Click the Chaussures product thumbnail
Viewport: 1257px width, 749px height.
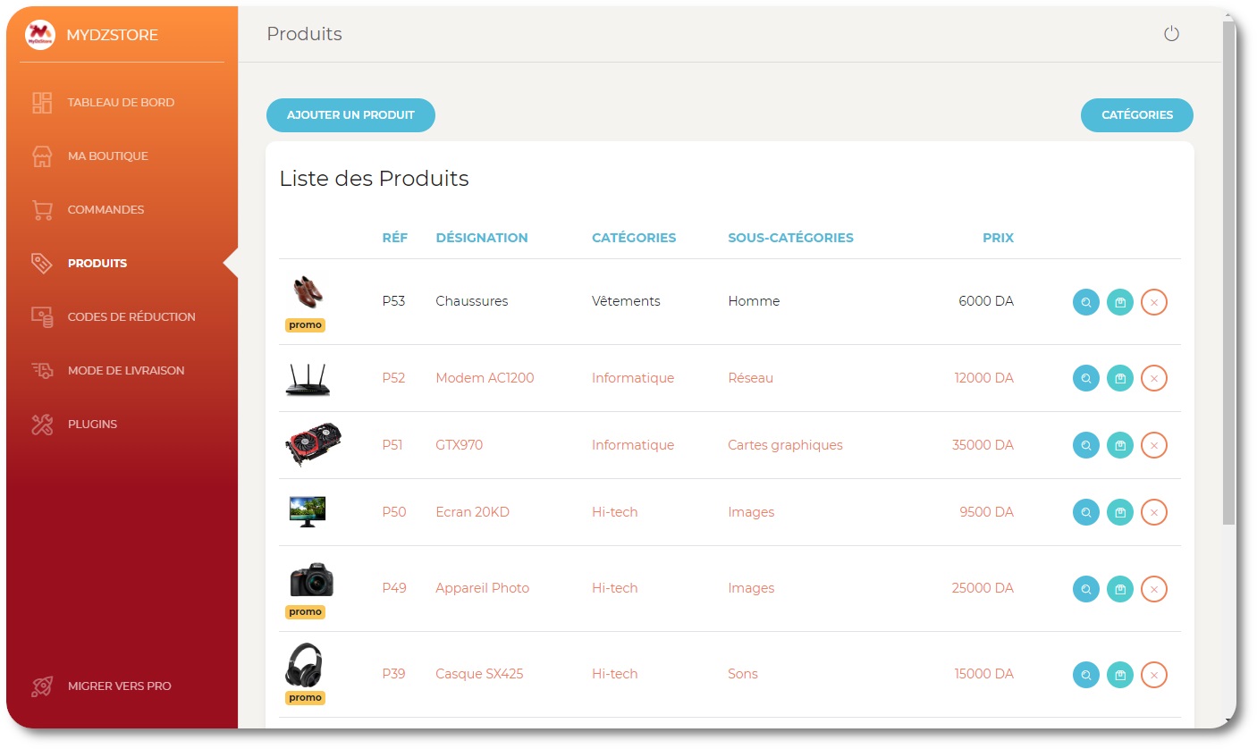pyautogui.click(x=308, y=293)
